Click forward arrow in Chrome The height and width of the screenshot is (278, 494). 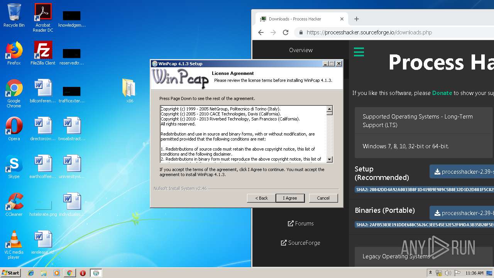click(273, 32)
